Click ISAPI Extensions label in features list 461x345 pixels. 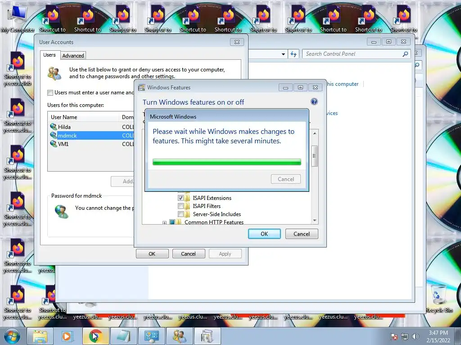click(x=212, y=198)
